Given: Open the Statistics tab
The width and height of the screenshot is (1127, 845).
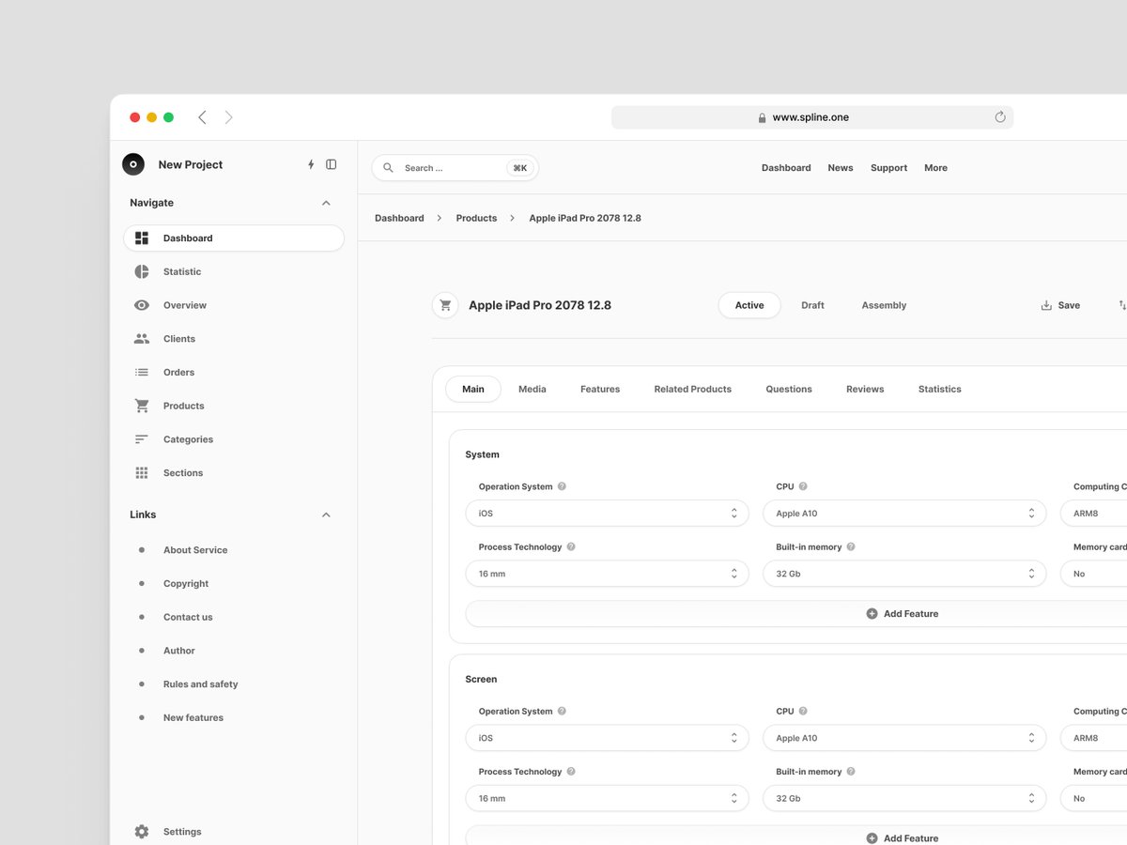Looking at the screenshot, I should tap(940, 389).
